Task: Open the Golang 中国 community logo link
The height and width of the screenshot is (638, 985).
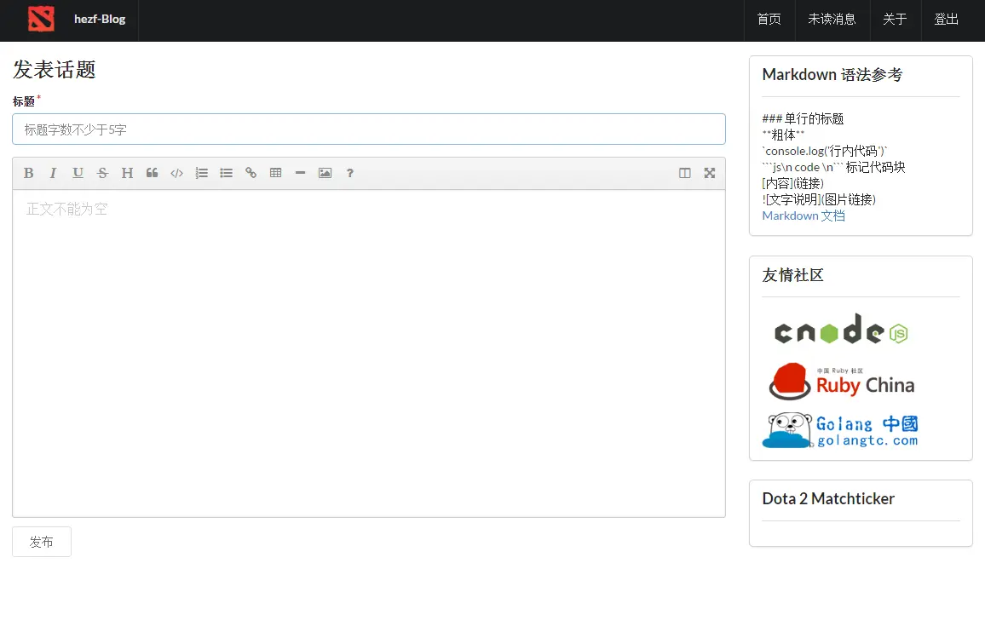Action: 840,430
